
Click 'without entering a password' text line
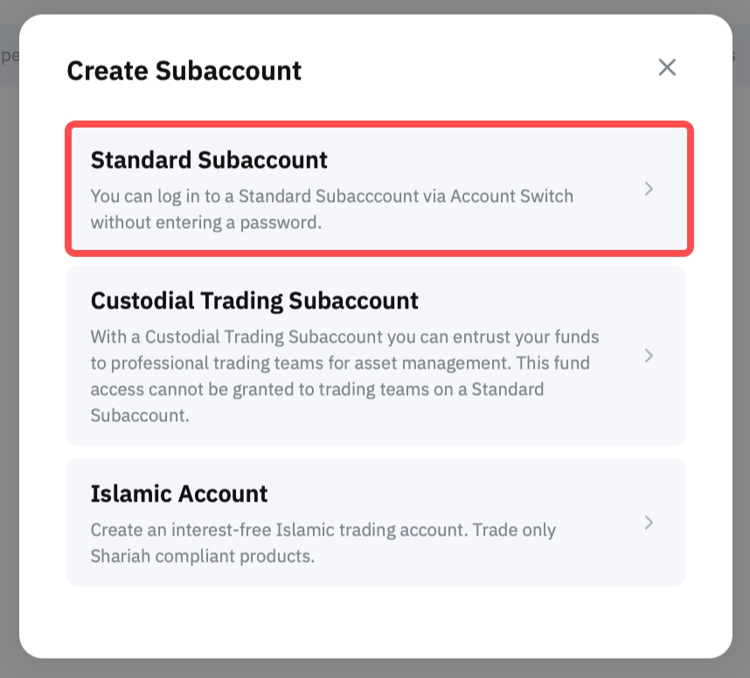pos(206,222)
